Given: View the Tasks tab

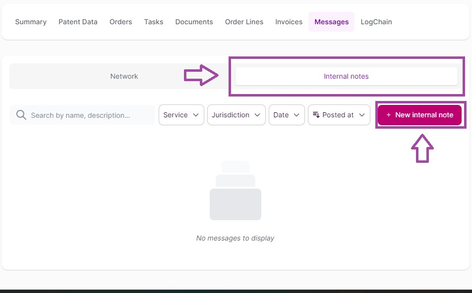Looking at the screenshot, I should coord(154,22).
